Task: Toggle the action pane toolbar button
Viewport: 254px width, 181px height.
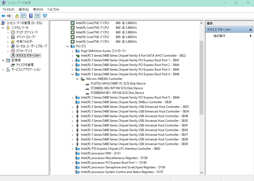Action: pos(37,16)
